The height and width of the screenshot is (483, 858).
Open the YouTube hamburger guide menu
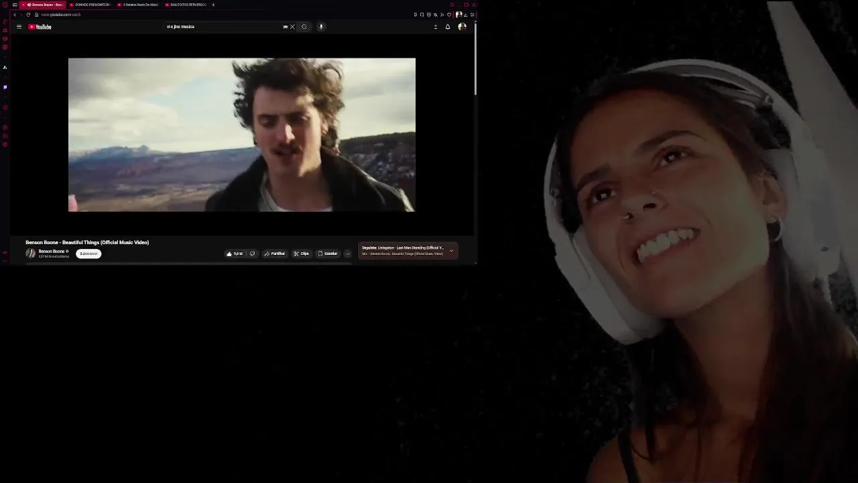(19, 27)
